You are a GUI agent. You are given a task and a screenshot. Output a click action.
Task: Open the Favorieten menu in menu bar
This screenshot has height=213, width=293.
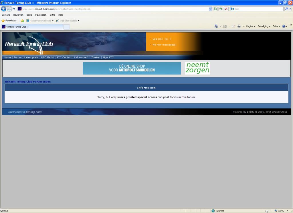click(x=41, y=15)
